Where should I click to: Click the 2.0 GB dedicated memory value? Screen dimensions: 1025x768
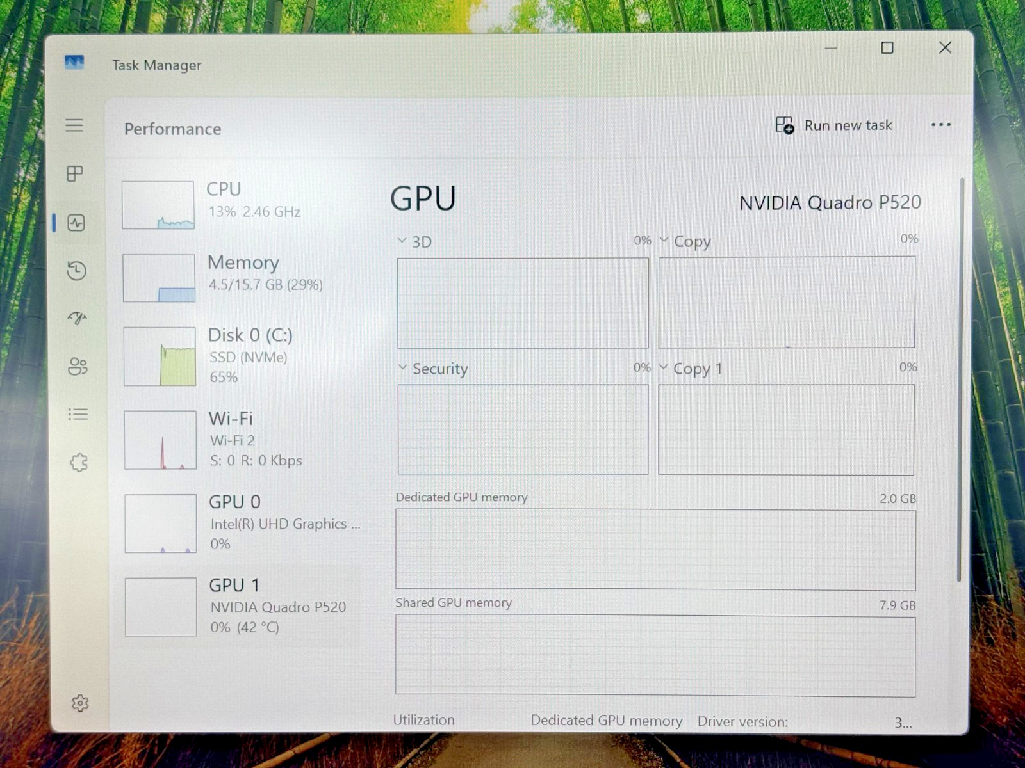[x=898, y=499]
